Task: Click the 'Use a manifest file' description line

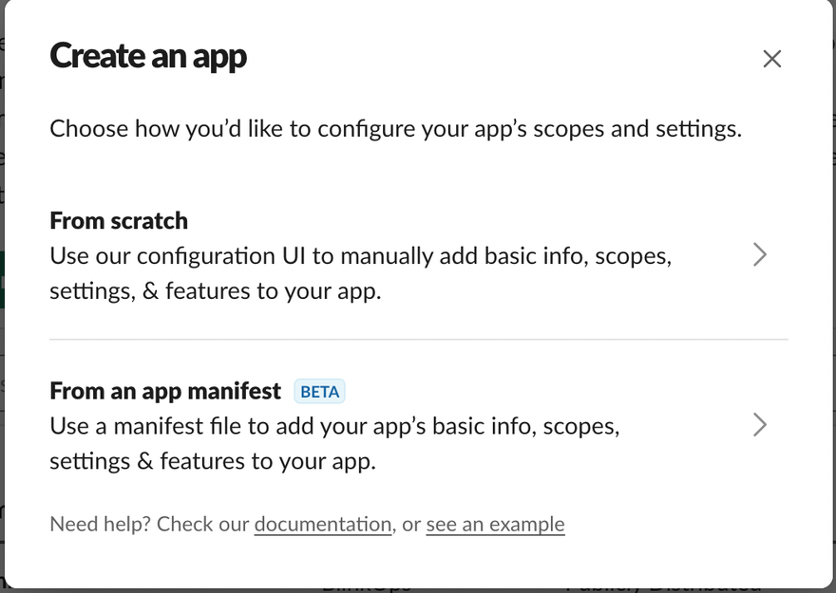Action: click(334, 426)
